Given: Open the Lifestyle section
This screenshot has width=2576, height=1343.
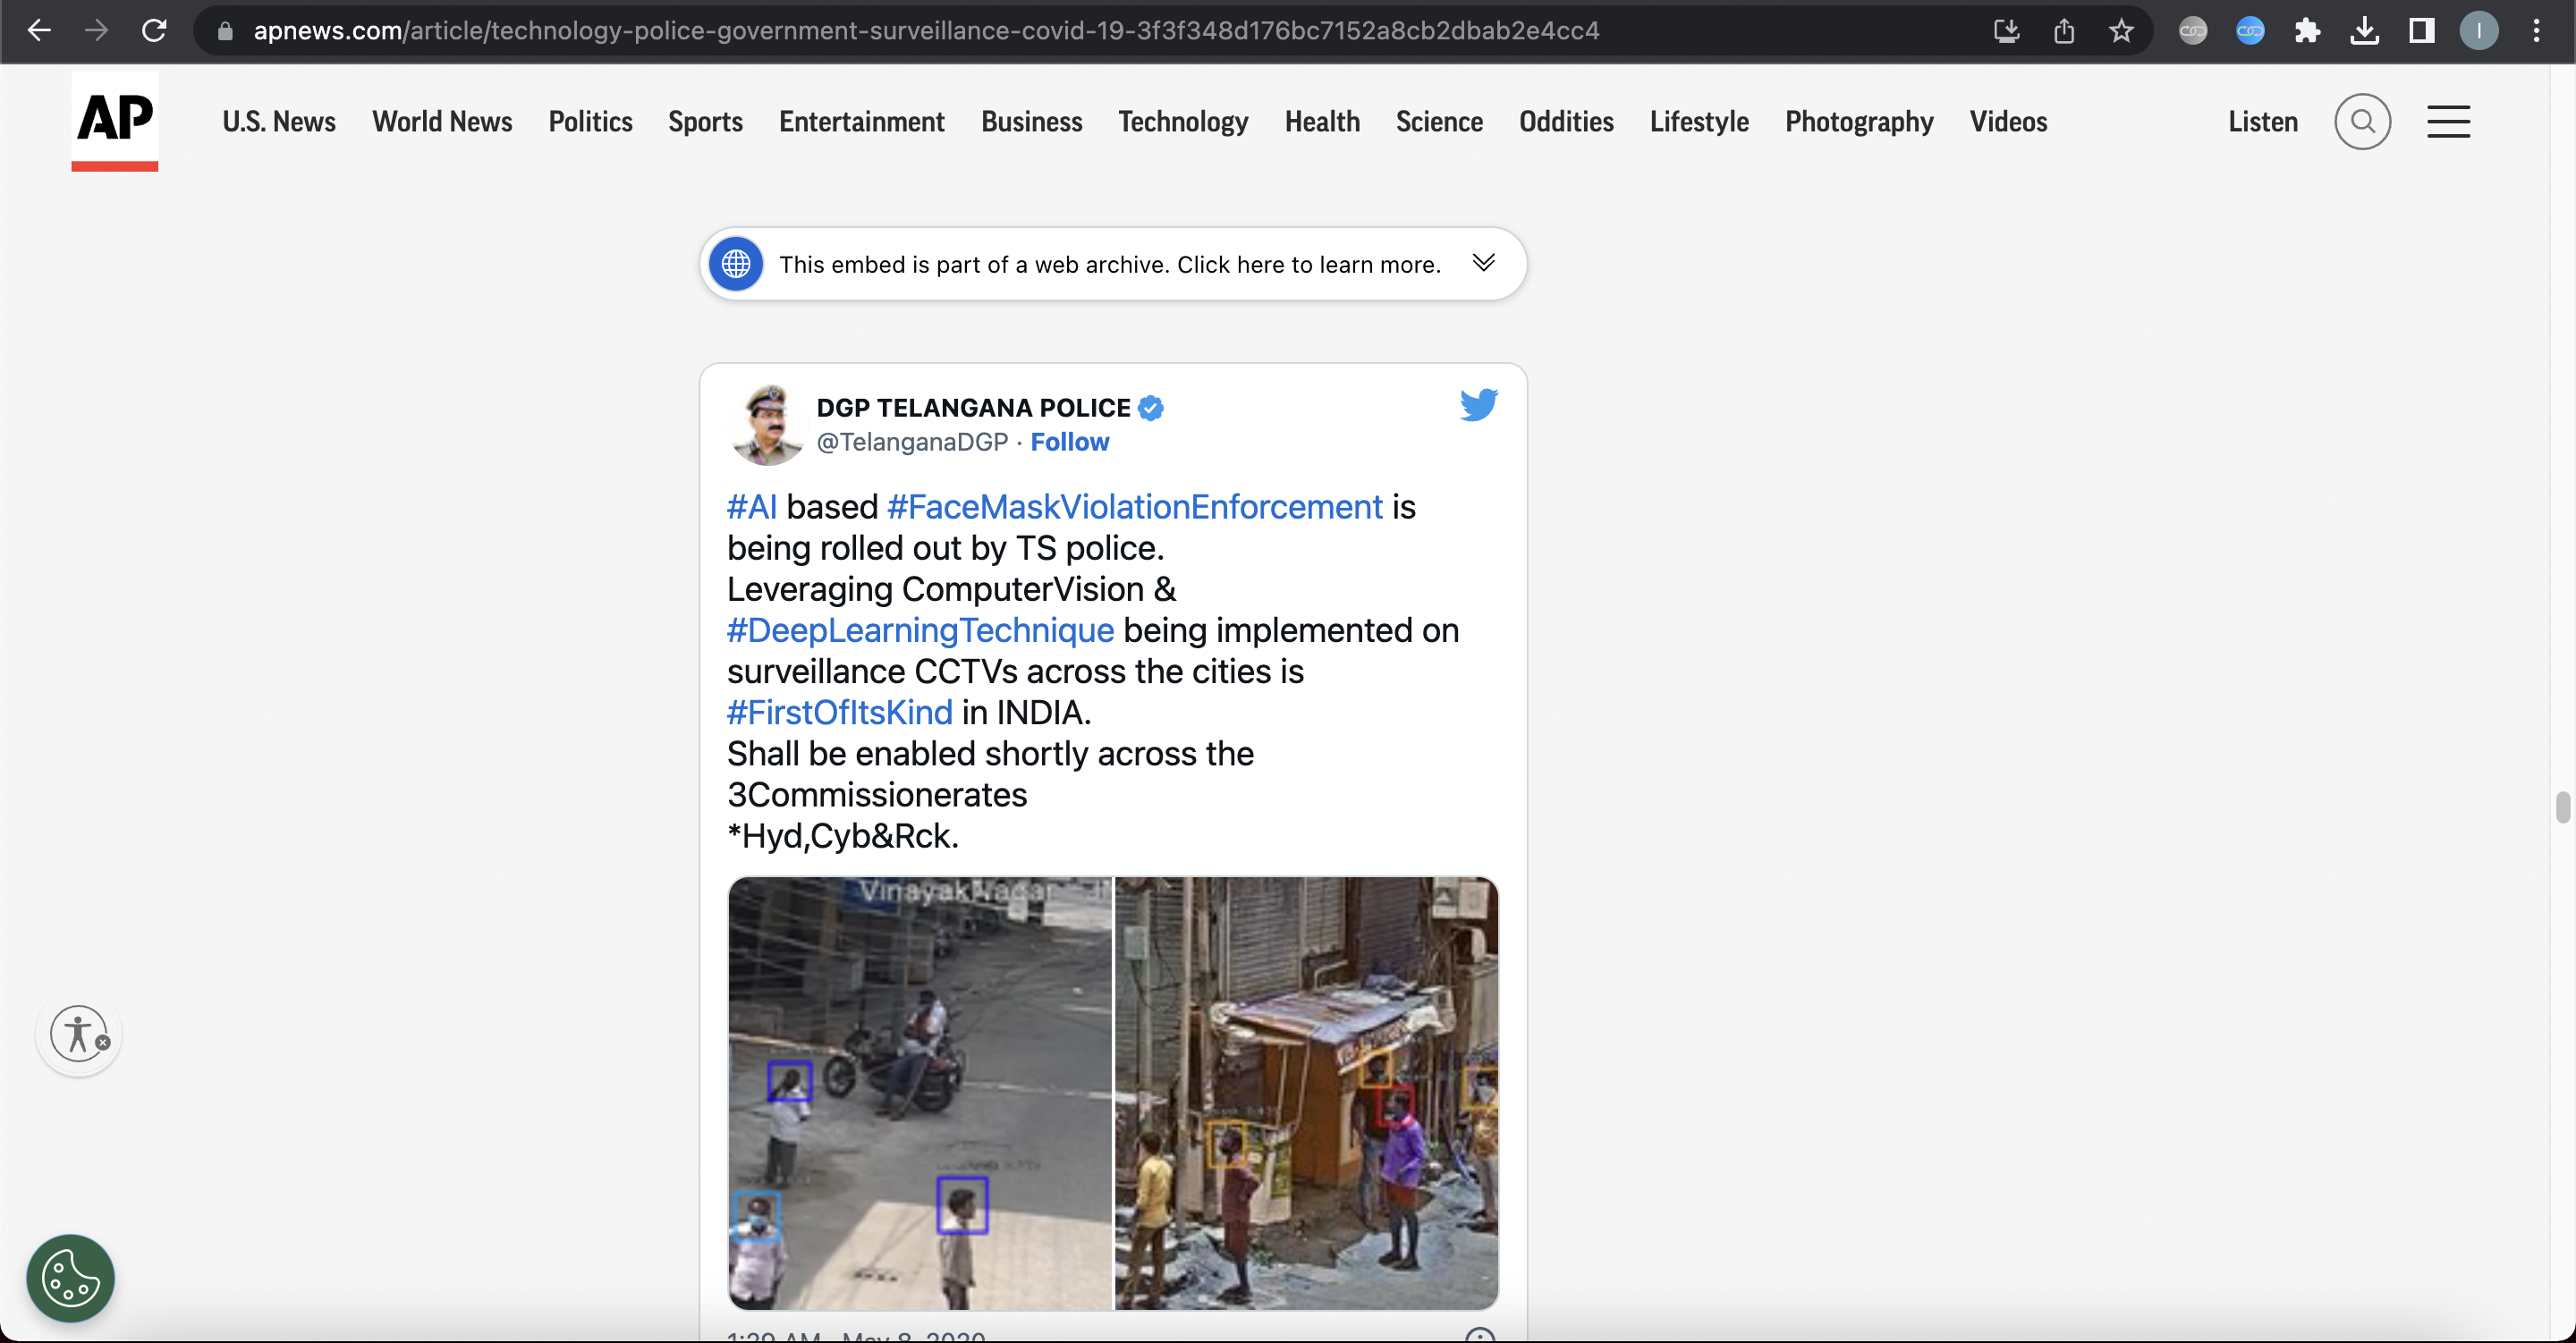Looking at the screenshot, I should click(1699, 122).
